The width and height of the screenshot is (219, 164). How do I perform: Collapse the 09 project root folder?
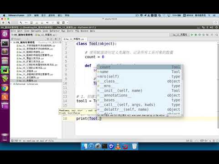pos(11,42)
